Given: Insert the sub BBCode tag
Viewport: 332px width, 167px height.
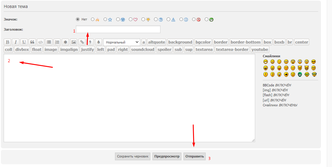Looking at the screenshot, I should click(x=178, y=49).
